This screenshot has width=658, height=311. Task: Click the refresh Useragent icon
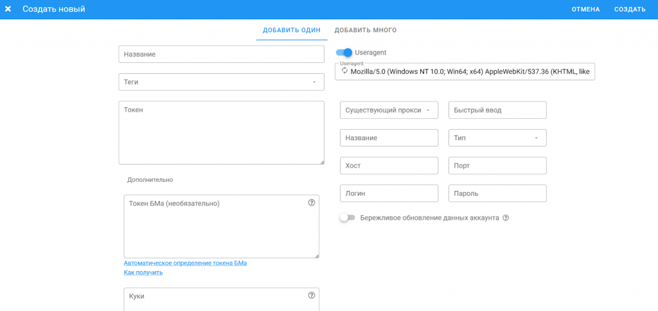point(344,71)
